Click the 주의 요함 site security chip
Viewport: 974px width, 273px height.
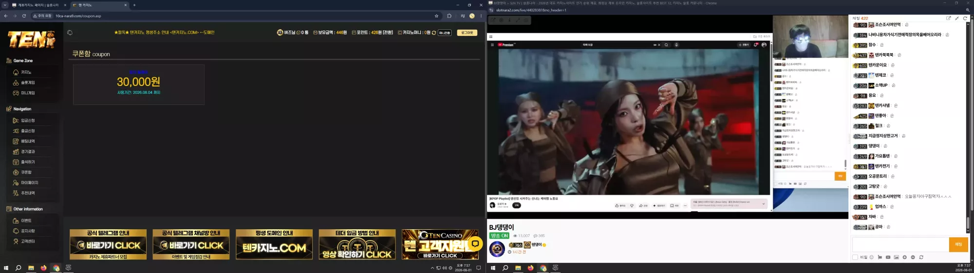(42, 16)
